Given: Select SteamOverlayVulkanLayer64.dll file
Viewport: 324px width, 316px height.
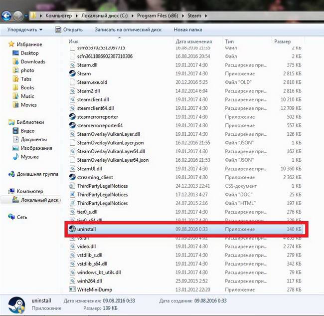Looking at the screenshot, I should click(185, 151).
